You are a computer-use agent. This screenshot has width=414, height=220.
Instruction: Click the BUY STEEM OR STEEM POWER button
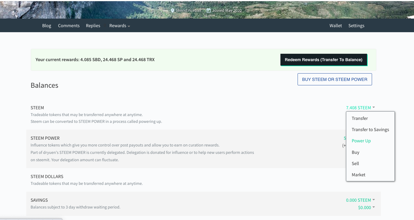[x=335, y=79]
